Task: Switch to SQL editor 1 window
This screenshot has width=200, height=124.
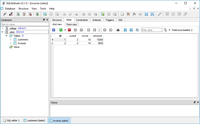Action: pos(11,120)
